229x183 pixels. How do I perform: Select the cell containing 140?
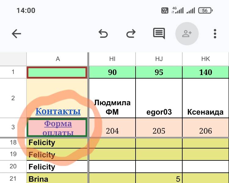tap(205, 72)
